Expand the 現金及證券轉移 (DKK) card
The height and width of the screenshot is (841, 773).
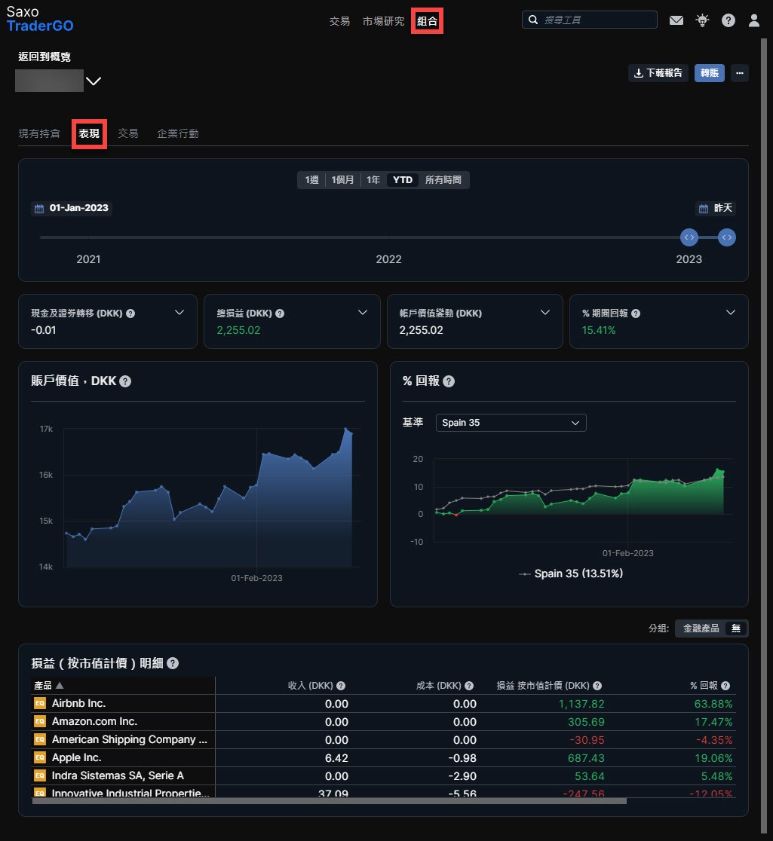tap(179, 313)
